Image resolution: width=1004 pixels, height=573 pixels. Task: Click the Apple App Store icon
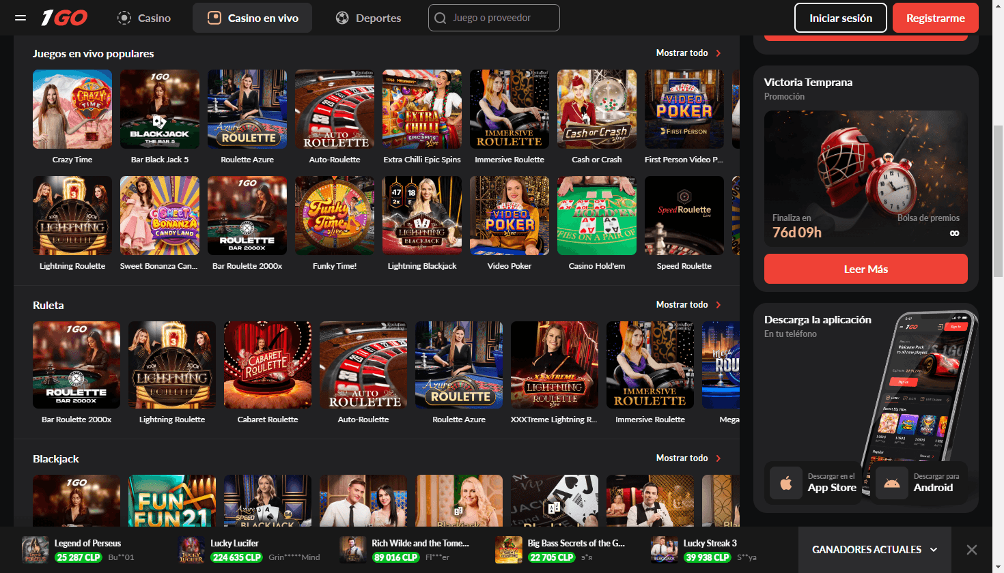tap(786, 483)
